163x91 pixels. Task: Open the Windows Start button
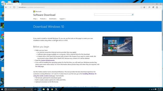(x=2, y=89)
